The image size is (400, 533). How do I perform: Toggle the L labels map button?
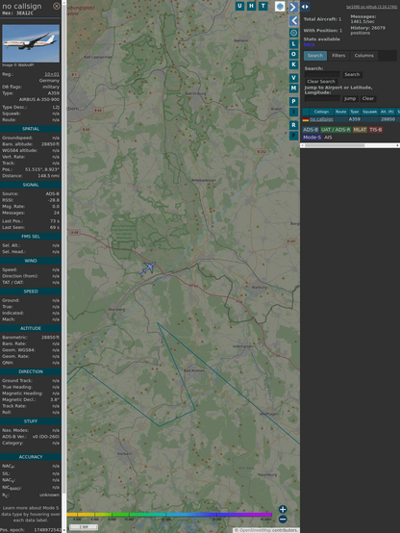(x=293, y=44)
